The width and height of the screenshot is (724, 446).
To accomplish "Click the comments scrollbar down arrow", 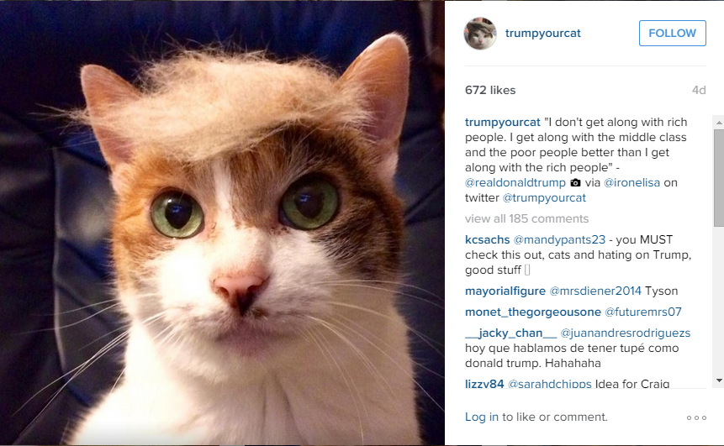I will (x=719, y=380).
